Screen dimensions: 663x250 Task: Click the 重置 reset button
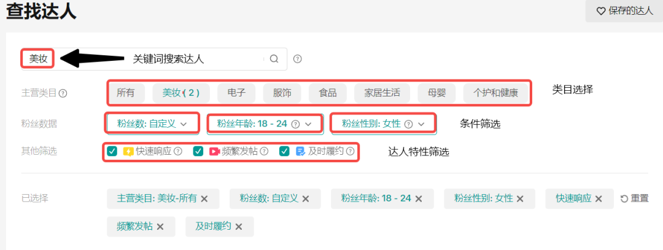click(x=634, y=198)
